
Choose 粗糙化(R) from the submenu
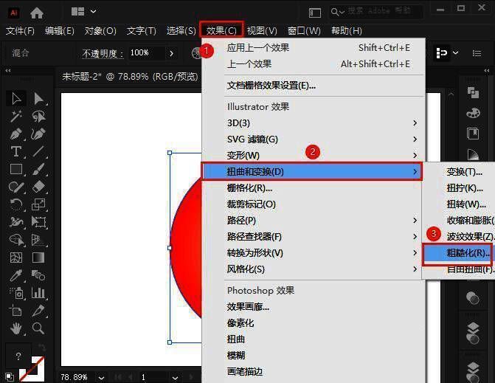[x=459, y=253]
